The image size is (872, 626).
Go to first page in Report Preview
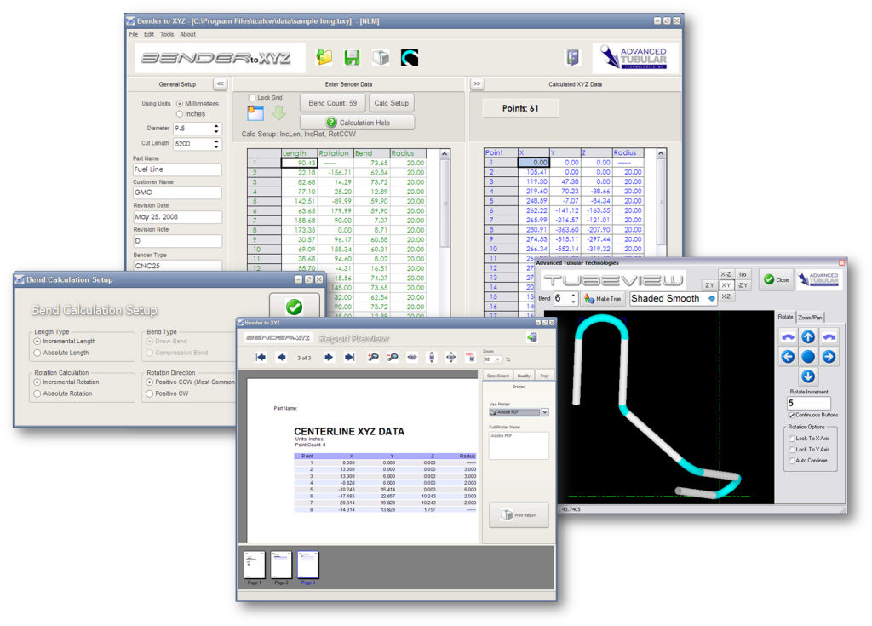click(261, 358)
